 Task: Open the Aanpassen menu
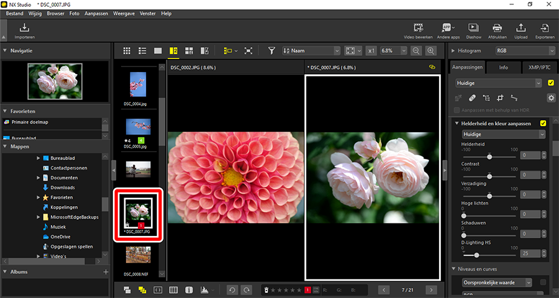coord(96,14)
